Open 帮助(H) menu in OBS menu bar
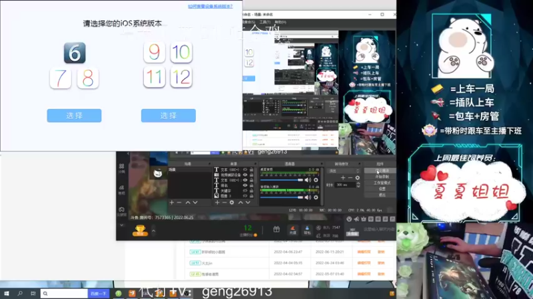 coord(280,22)
